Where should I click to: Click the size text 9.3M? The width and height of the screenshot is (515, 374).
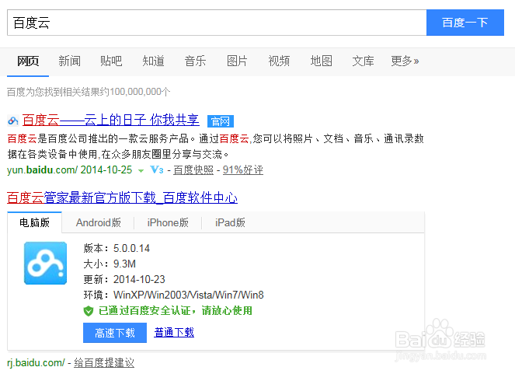[x=124, y=264]
